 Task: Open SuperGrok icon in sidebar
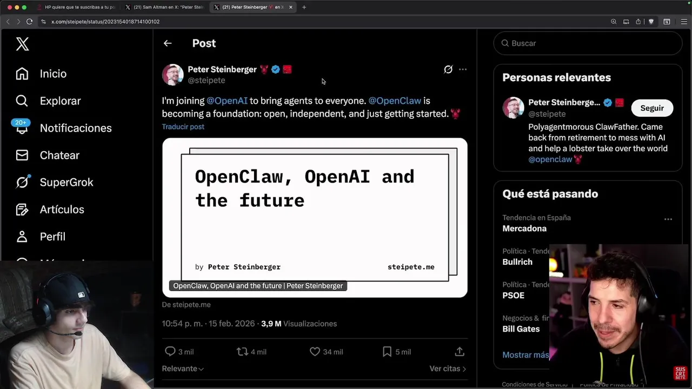pyautogui.click(x=22, y=182)
